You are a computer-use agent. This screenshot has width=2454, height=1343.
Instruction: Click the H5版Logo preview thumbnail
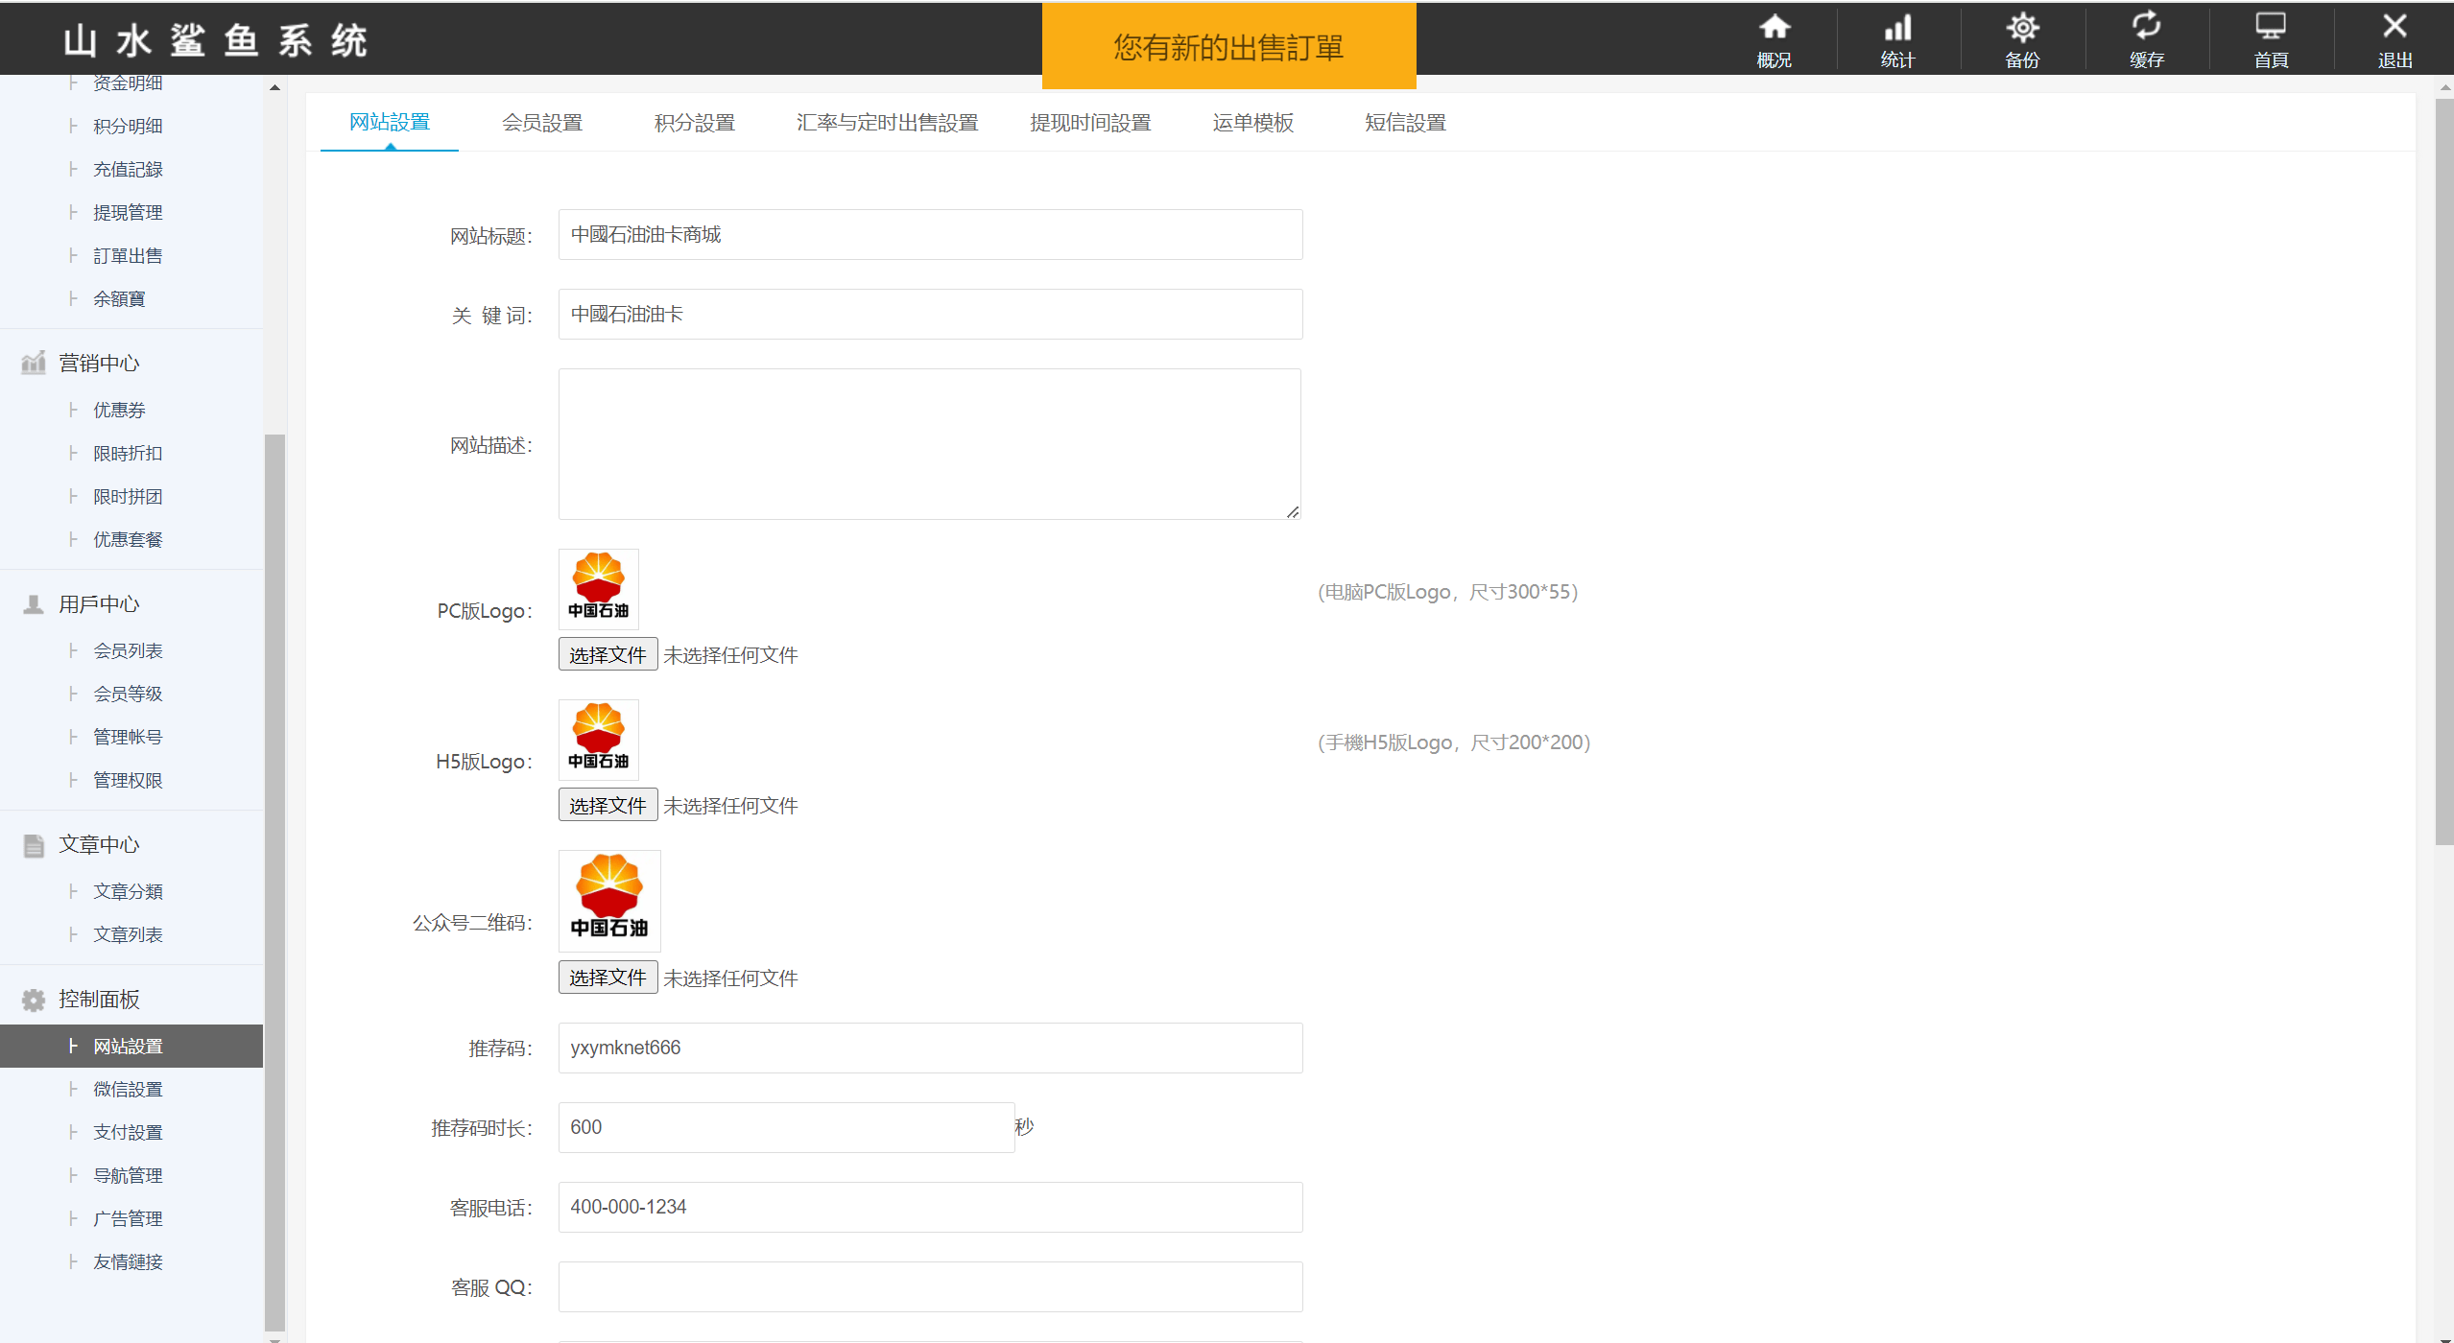click(x=599, y=739)
